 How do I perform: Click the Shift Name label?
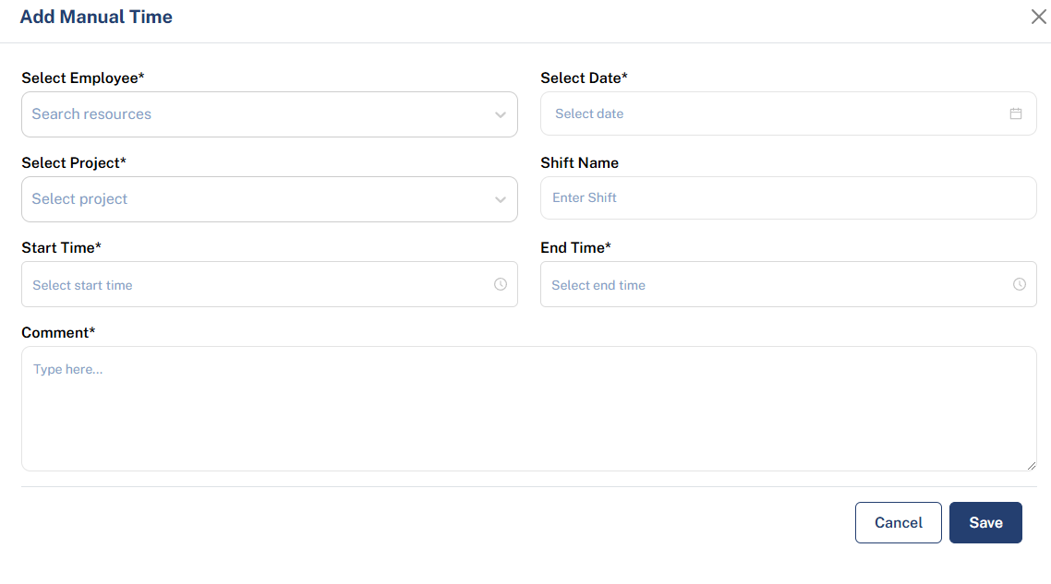pos(579,162)
